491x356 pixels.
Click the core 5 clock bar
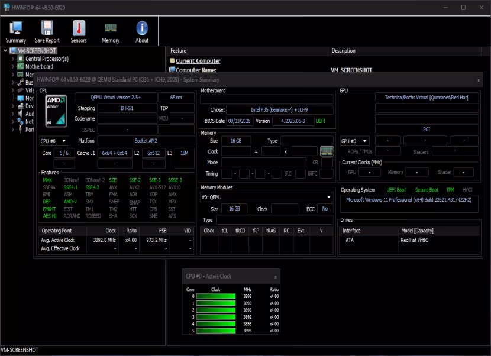[216, 331]
